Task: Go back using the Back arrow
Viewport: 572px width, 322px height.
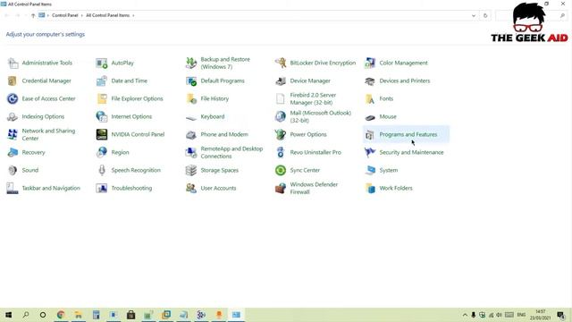Action: [6, 15]
